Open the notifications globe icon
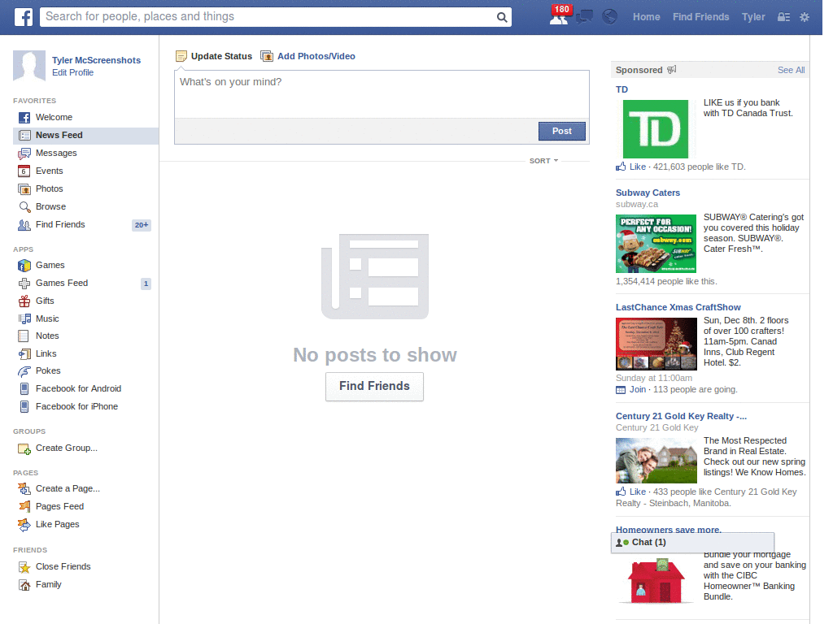 [609, 17]
